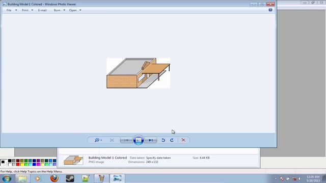Image resolution: width=326 pixels, height=183 pixels.
Task: Pick the magenta swatch in Paint palette
Action: (38, 164)
